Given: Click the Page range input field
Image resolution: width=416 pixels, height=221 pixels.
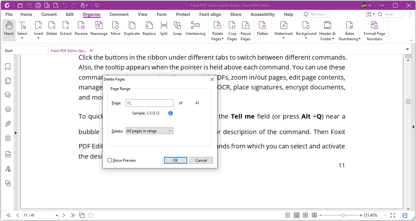Looking at the screenshot, I should click(150, 103).
